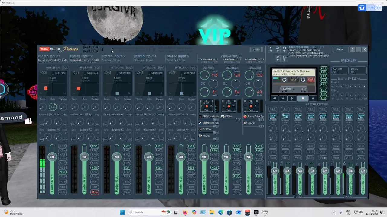This screenshot has height=217, width=387.
Task: Click the Gate knob on Stereo Input 1
Action: point(53,107)
